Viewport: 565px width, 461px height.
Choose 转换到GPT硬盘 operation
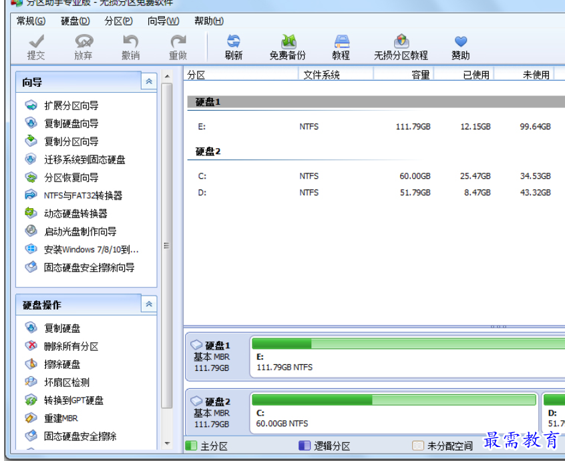(64, 400)
